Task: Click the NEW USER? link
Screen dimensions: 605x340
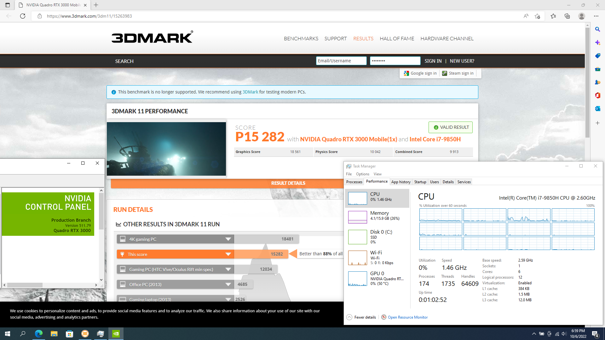Action: pos(462,61)
